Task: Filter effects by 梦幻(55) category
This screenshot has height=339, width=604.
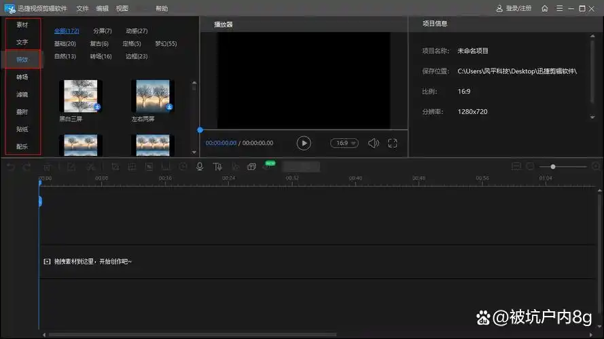Action: pos(166,43)
